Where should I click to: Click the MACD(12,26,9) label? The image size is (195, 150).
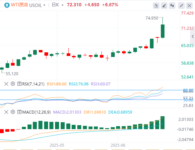[36, 112]
